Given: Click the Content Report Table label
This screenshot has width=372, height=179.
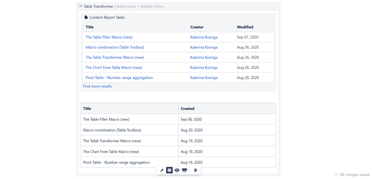Looking at the screenshot, I should [x=107, y=17].
